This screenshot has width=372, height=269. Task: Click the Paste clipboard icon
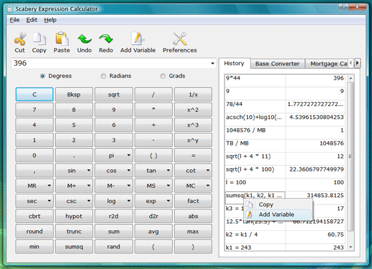(61, 39)
